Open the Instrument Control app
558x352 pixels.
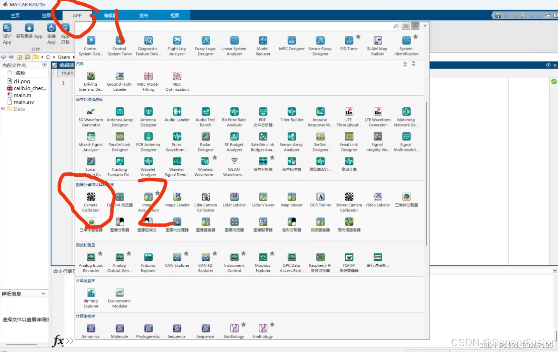pyautogui.click(x=234, y=262)
